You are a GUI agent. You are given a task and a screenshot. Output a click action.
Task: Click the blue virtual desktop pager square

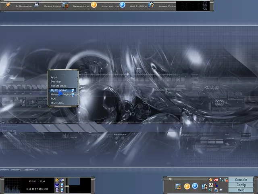(75, 181)
